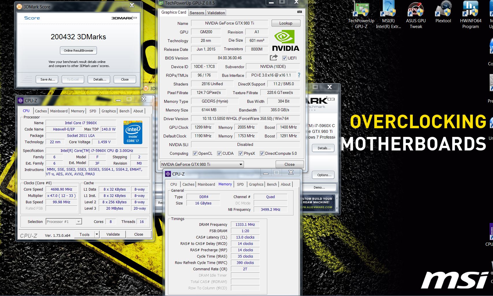Open Bench tab in left CPU-Z window

point(124,111)
